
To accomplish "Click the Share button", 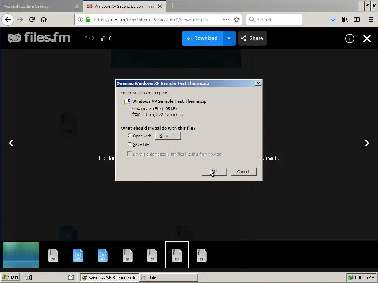I will pyautogui.click(x=252, y=38).
